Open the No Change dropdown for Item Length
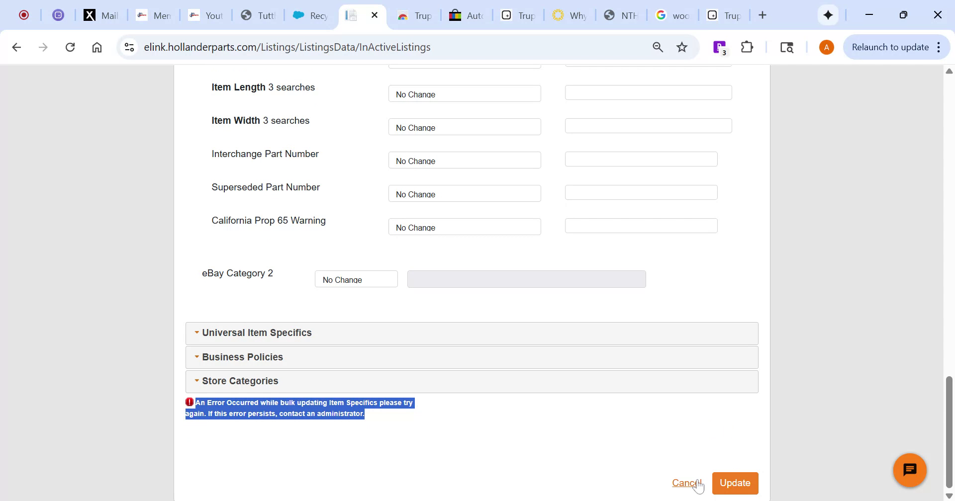Viewport: 955px width, 501px height. point(464,93)
